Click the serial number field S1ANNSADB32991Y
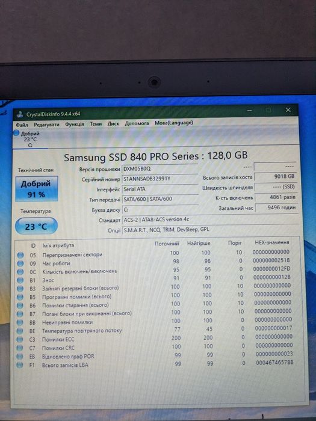316x421 pixels. (160, 179)
